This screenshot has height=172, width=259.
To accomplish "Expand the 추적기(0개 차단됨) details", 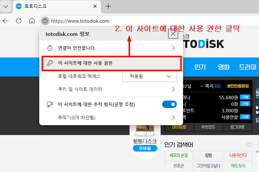I will (x=173, y=117).
